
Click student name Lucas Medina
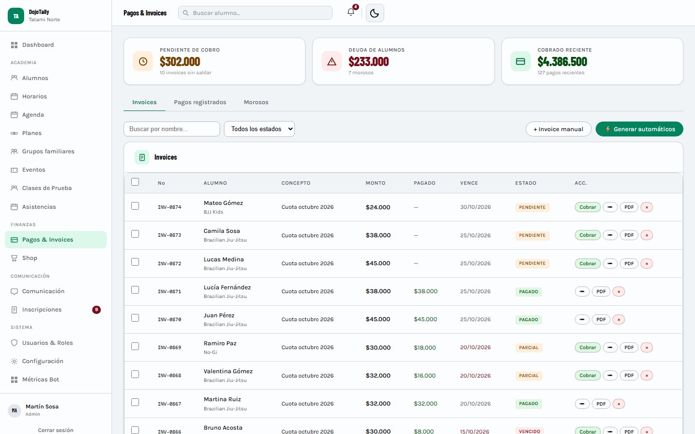click(x=223, y=259)
